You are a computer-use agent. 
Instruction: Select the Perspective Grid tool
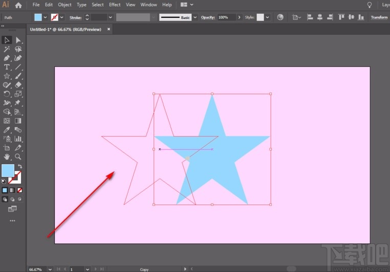(x=18, y=112)
